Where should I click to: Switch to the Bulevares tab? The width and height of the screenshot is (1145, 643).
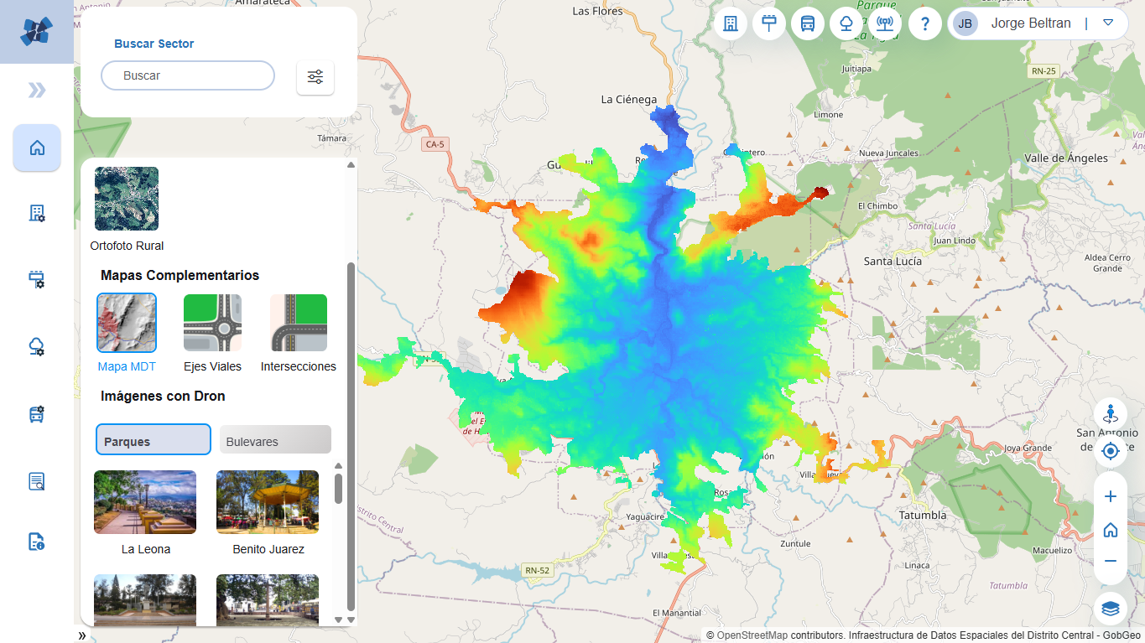point(275,440)
